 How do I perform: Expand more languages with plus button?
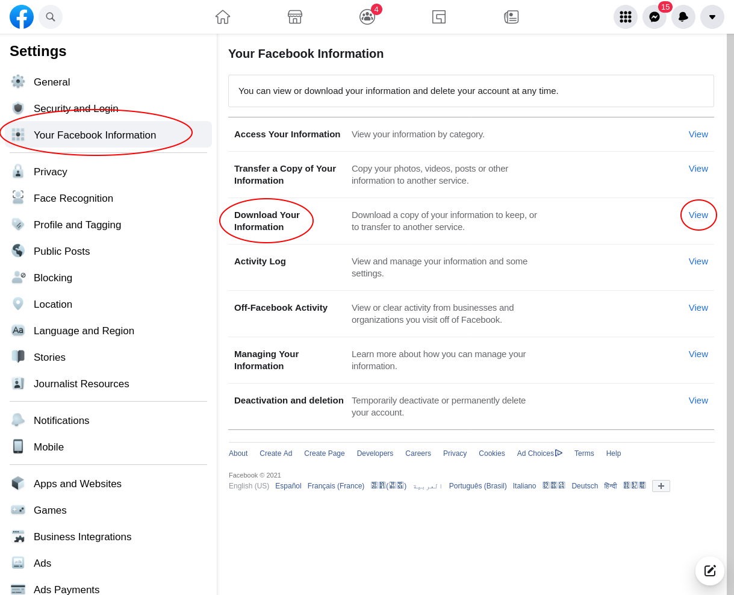click(x=661, y=486)
